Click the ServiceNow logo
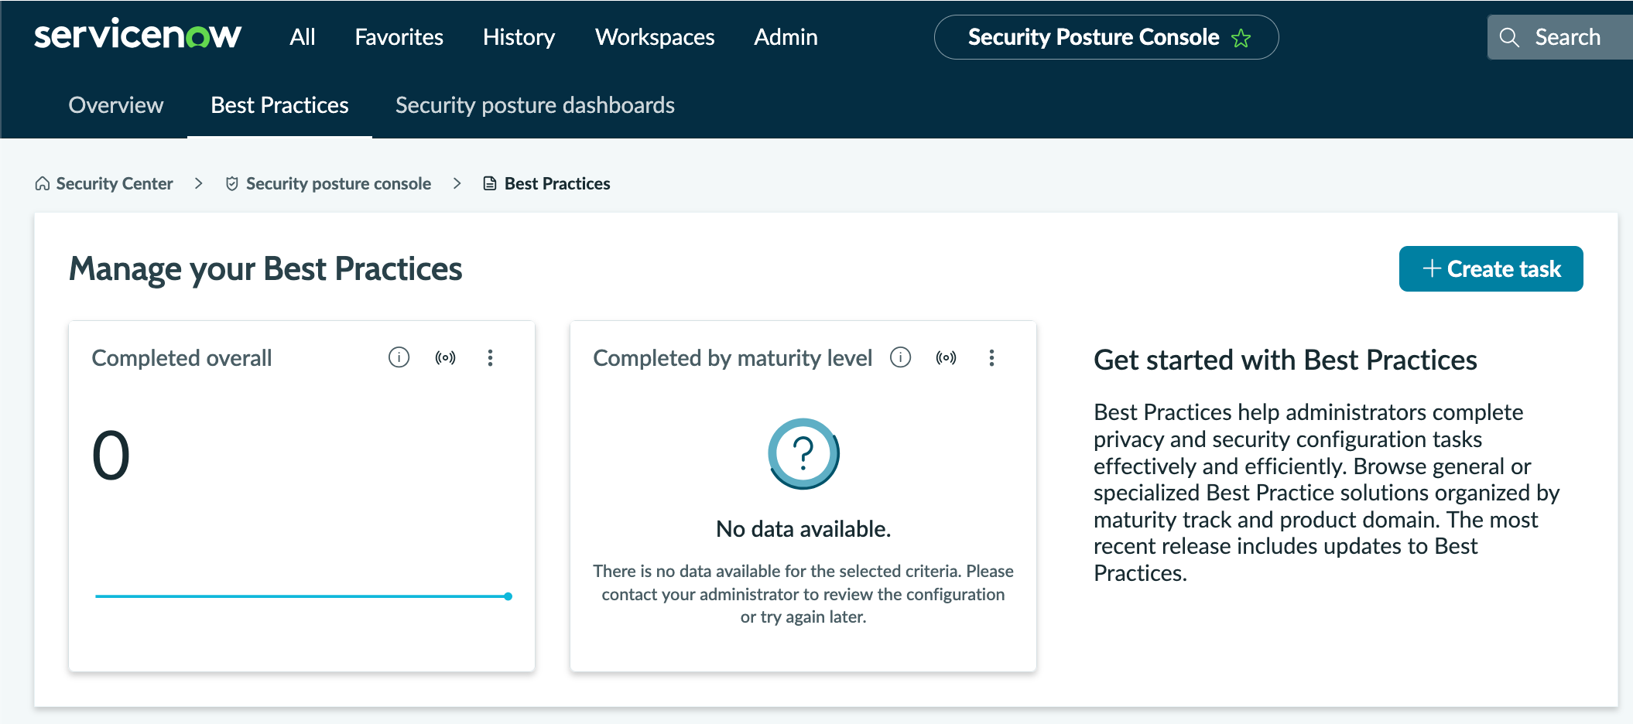 pyautogui.click(x=138, y=36)
